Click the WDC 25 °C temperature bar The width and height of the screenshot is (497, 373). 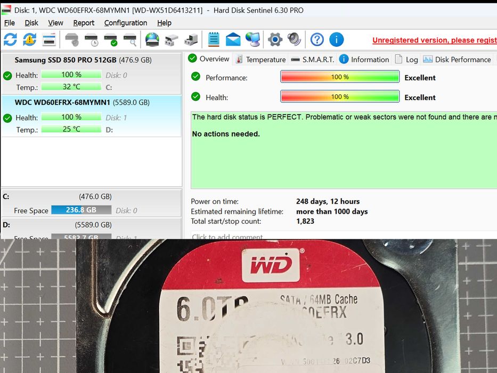pos(71,129)
